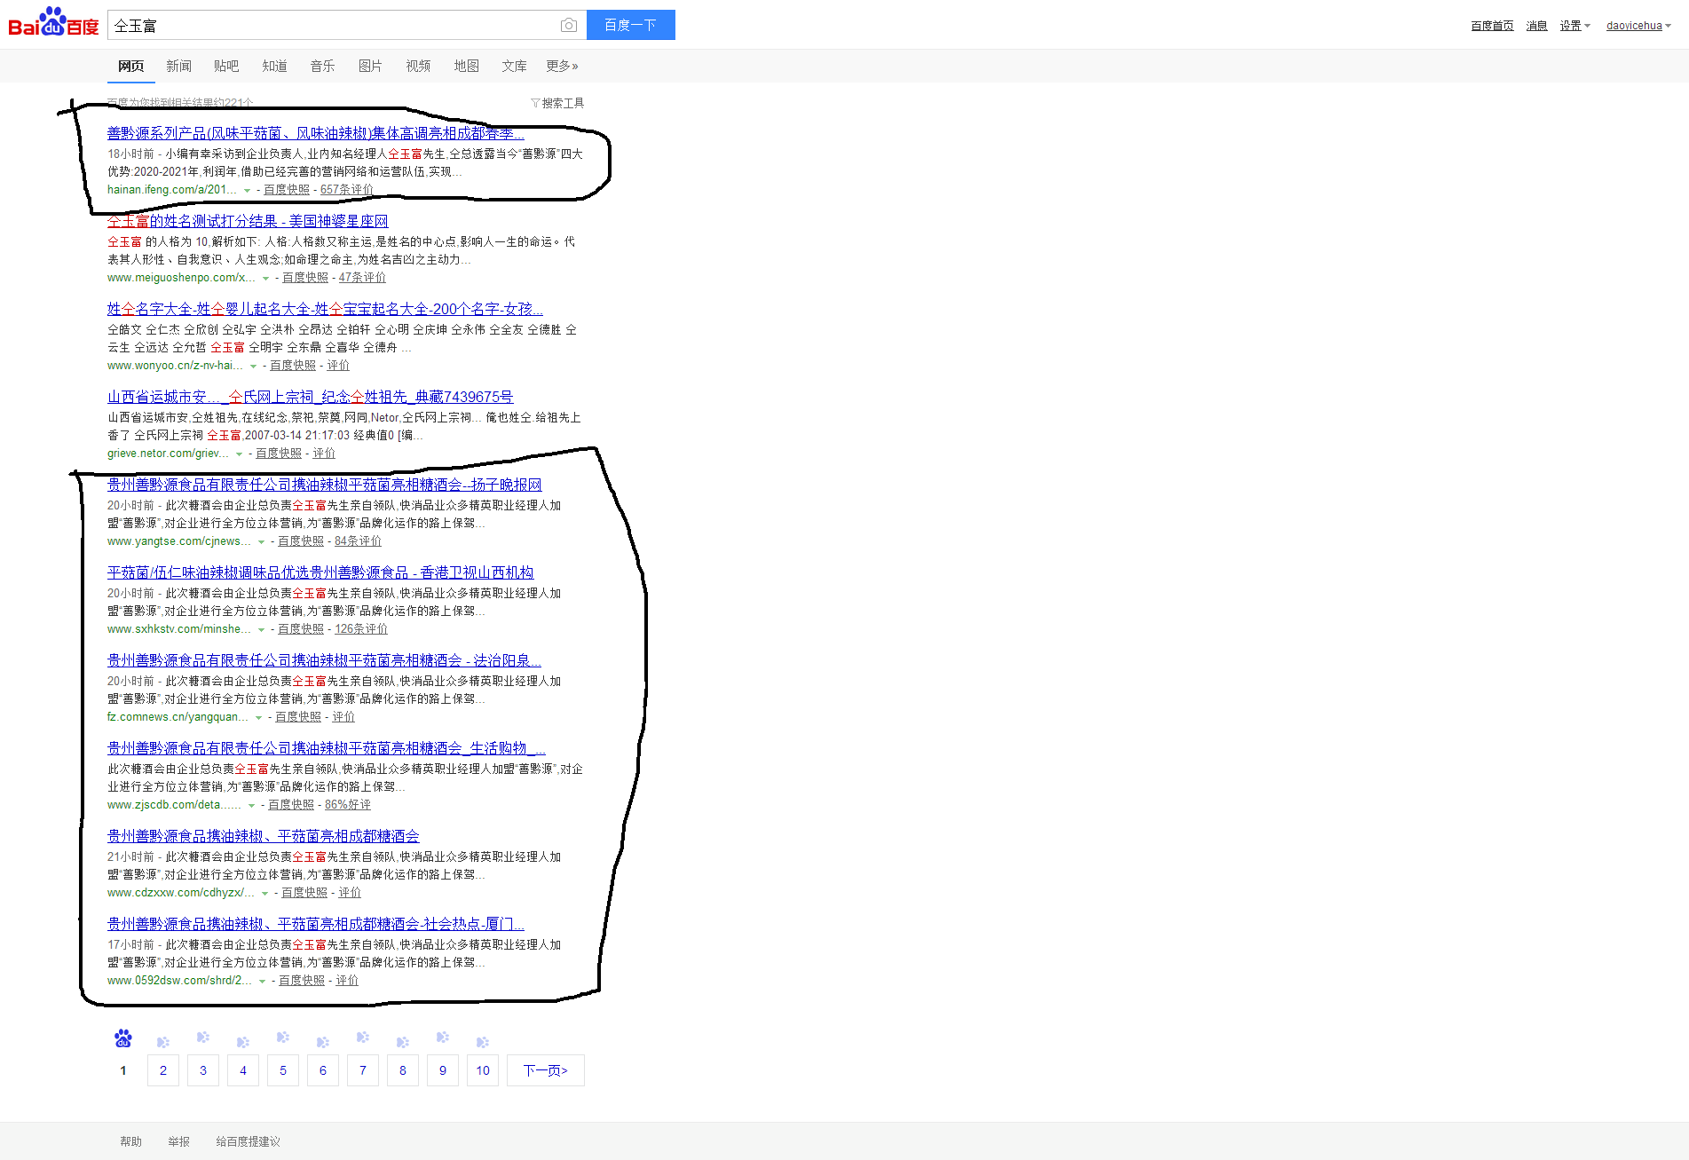Select the 网页 tab
The width and height of the screenshot is (1689, 1160).
point(130,66)
